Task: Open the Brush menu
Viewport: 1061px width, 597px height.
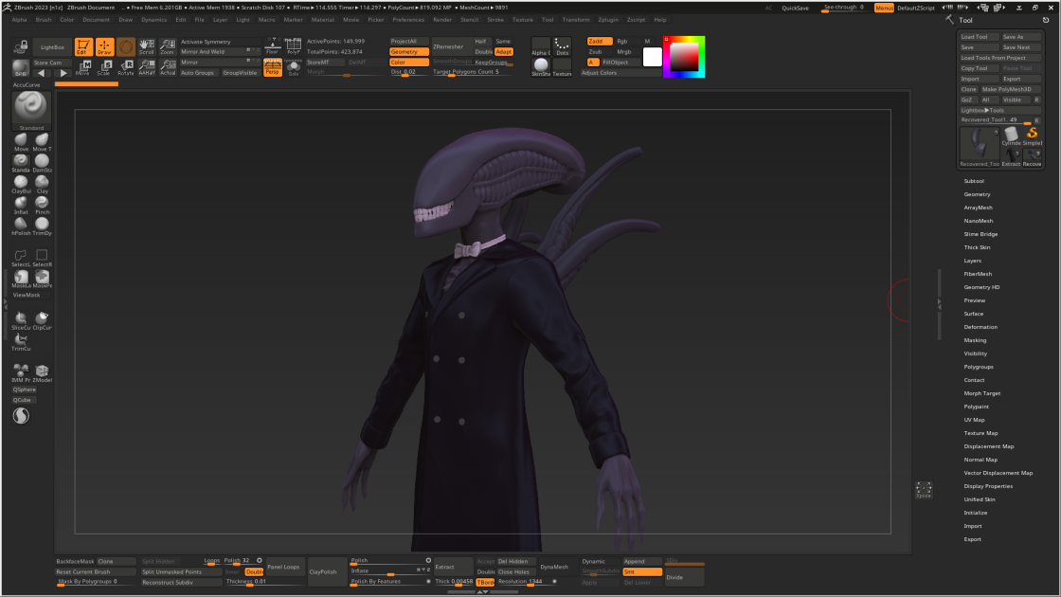Action: 44,20
